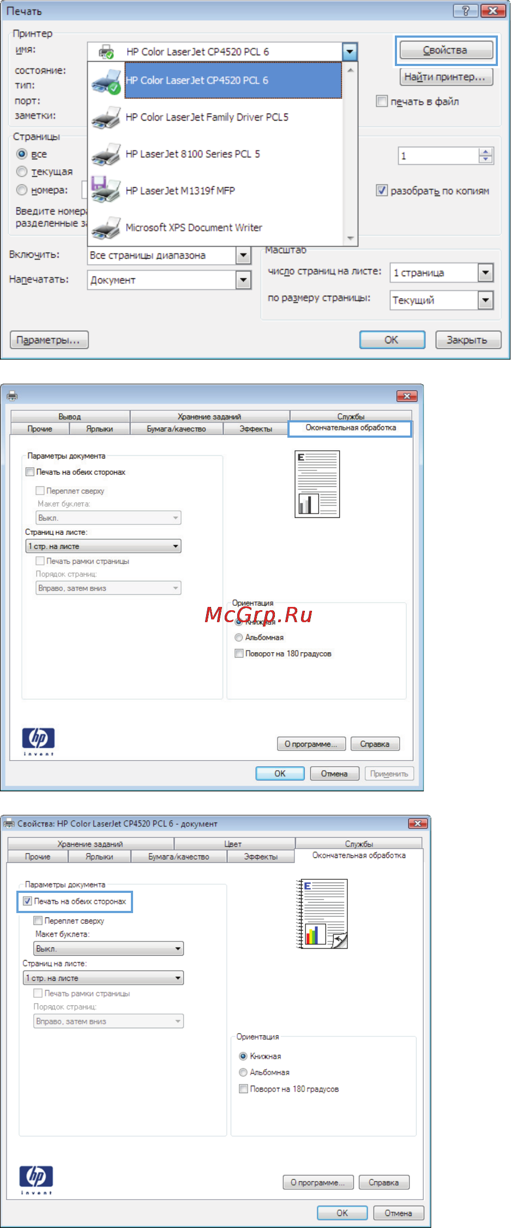Click the printer icon inside the имя combo field
Screen dimensions: 511x1228
click(106, 52)
